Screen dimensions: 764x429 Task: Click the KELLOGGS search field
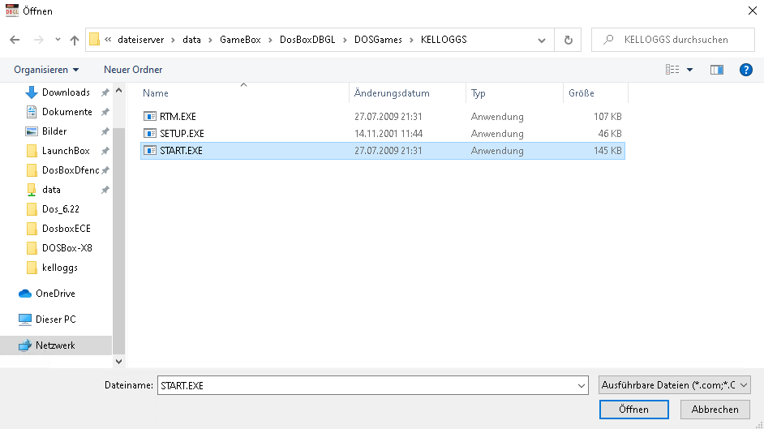[x=673, y=40]
